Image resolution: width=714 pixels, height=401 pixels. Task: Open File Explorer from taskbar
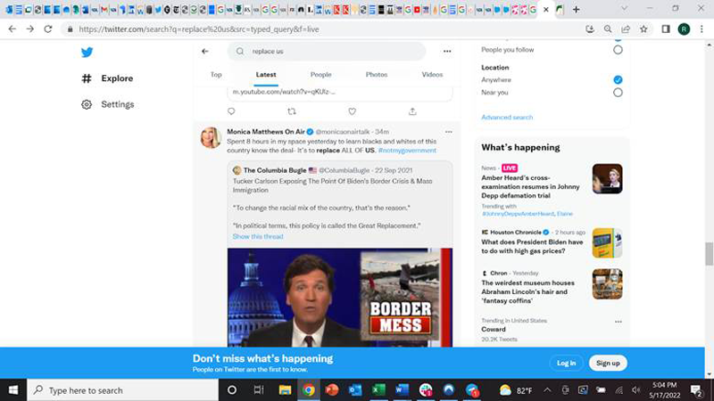pos(285,390)
